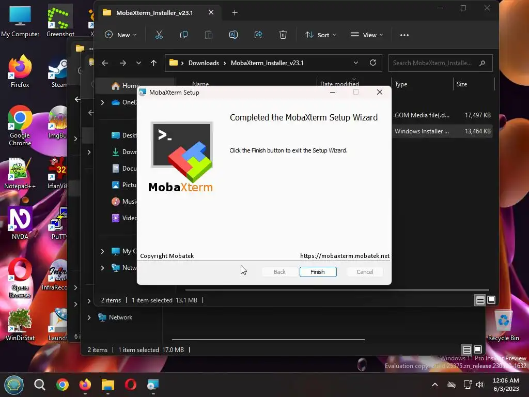Screen dimensions: 529x397
Task: Expand the Network node in front Explorer window
Action: pos(103,268)
